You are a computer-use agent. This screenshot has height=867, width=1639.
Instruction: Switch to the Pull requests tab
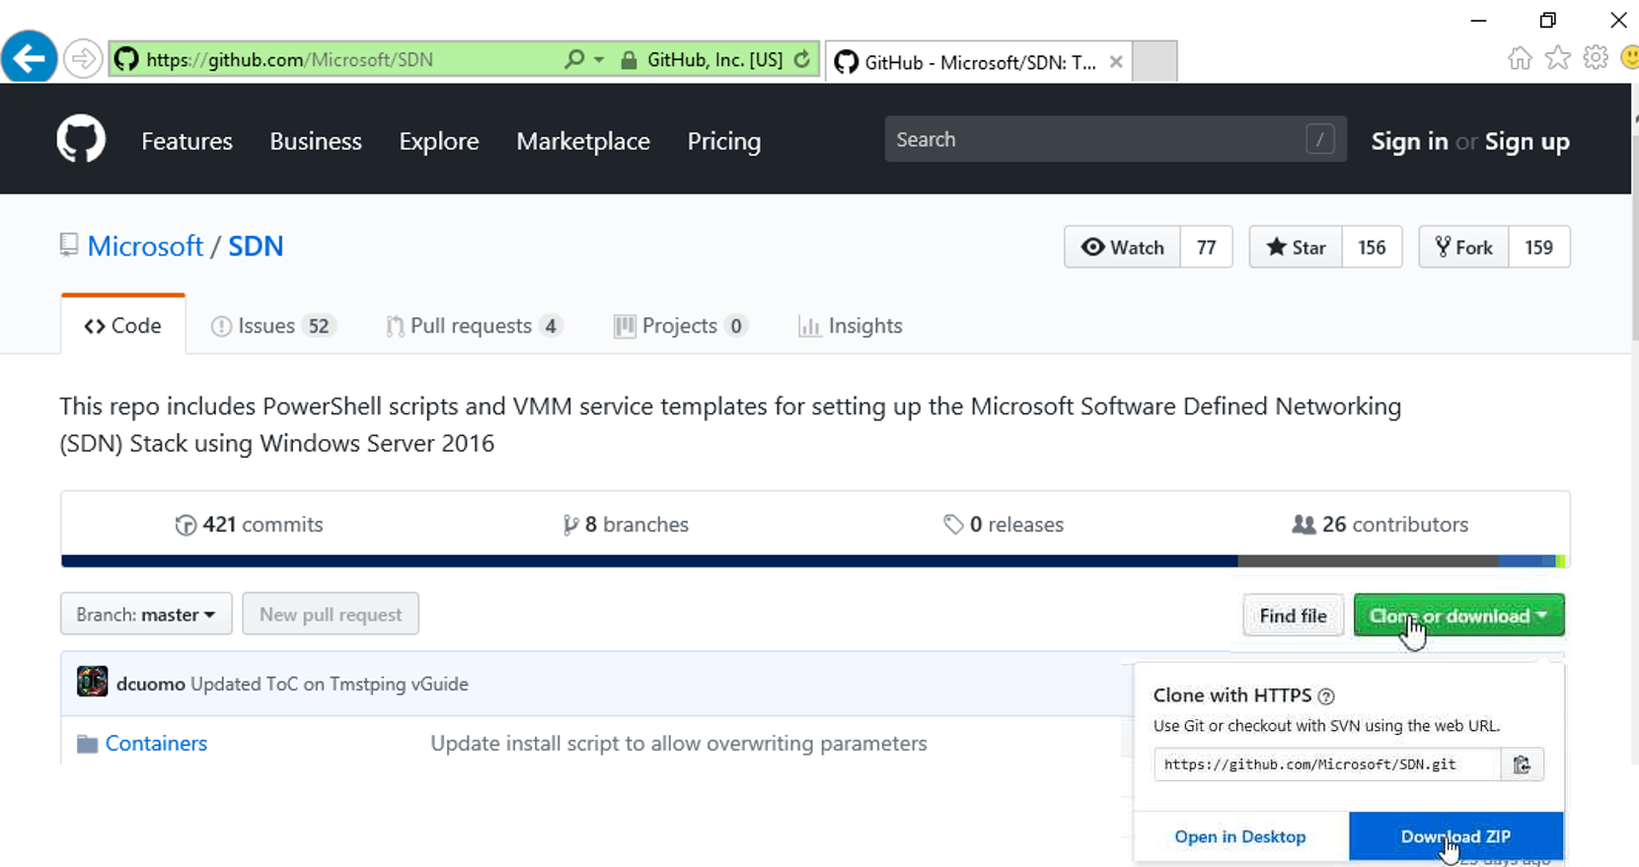pyautogui.click(x=474, y=325)
